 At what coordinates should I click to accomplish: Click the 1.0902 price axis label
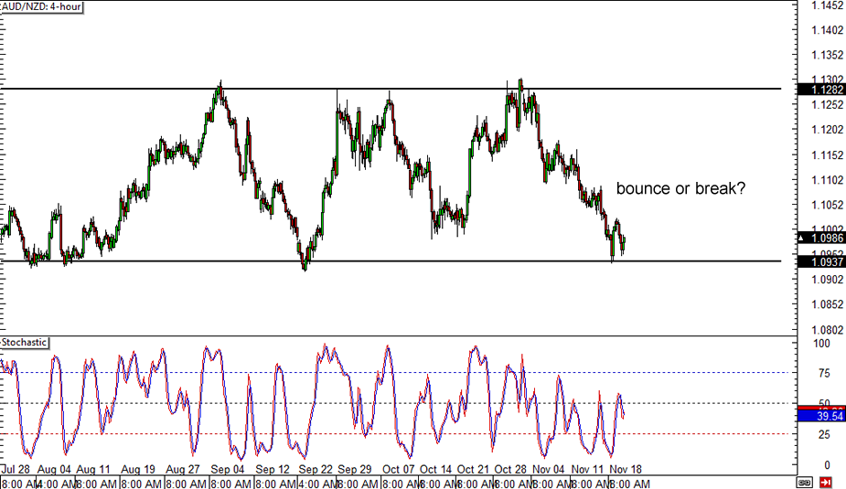click(x=827, y=280)
